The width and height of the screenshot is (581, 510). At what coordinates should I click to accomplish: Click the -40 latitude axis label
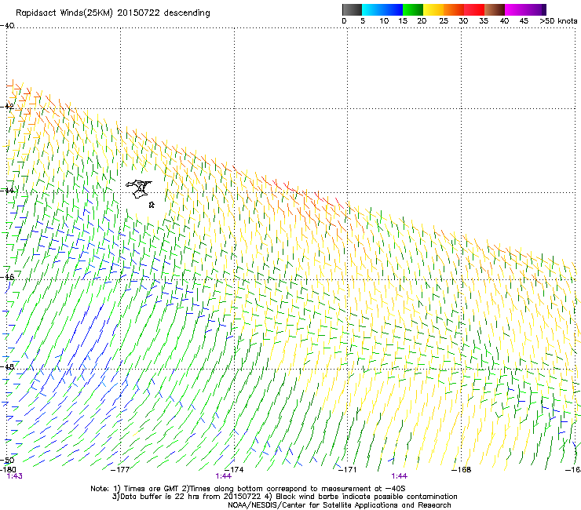[7, 26]
